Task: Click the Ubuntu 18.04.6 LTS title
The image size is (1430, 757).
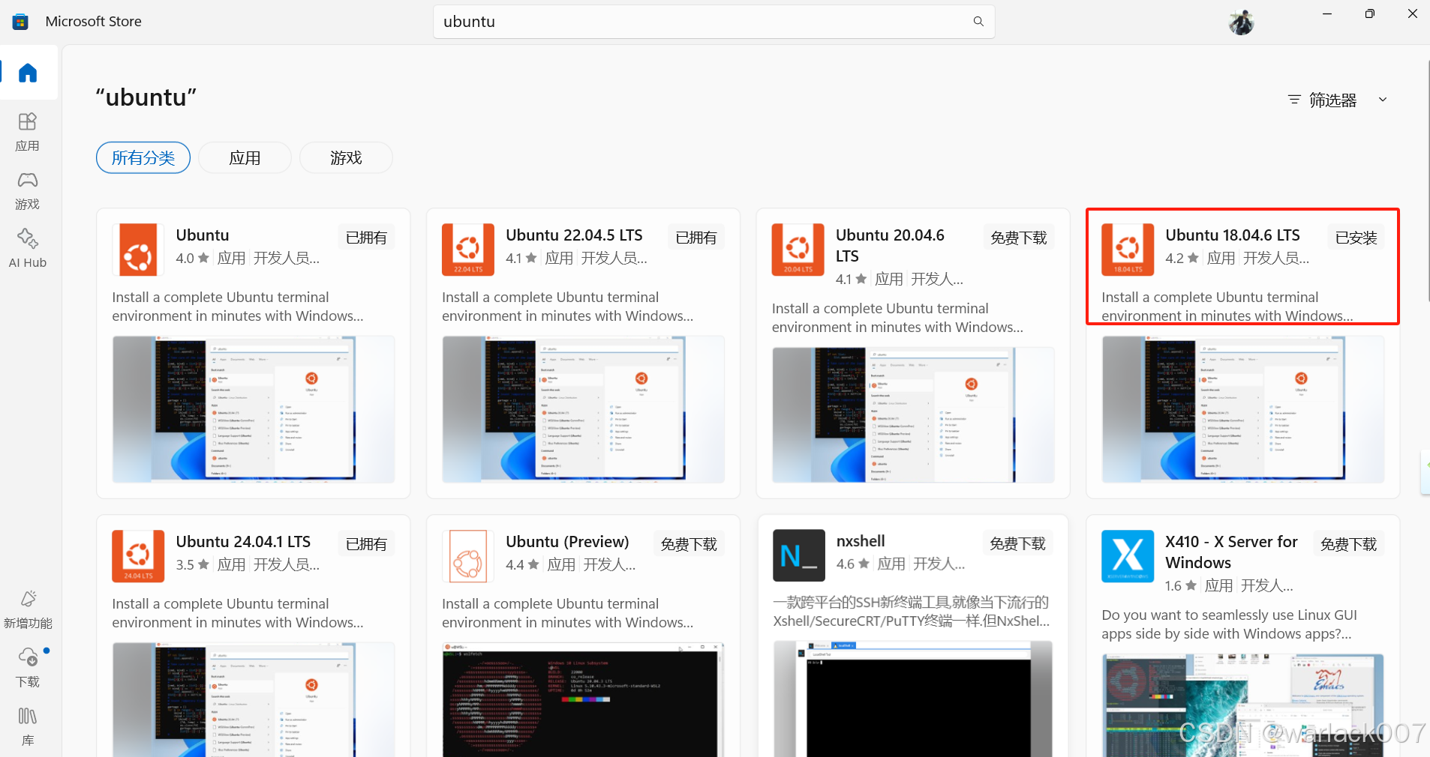Action: click(x=1233, y=235)
